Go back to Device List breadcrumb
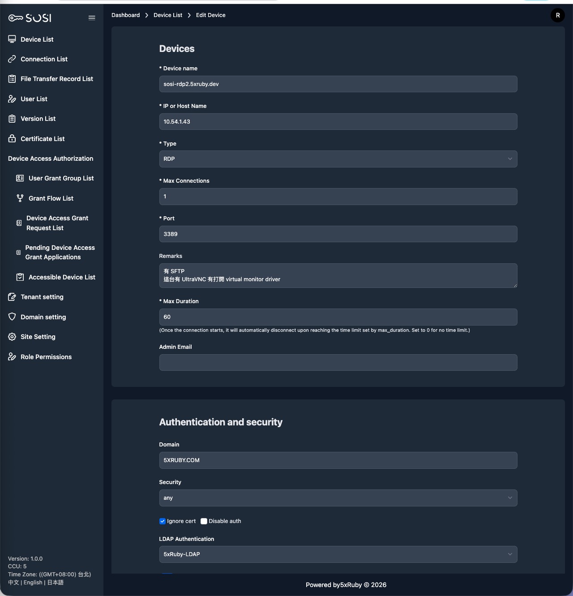This screenshot has height=596, width=573. point(168,15)
